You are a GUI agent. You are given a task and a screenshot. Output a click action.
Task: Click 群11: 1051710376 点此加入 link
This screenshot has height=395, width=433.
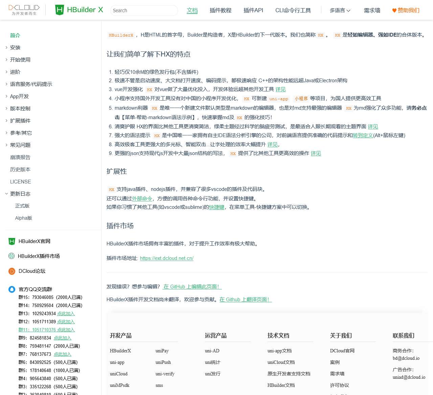pos(47,330)
